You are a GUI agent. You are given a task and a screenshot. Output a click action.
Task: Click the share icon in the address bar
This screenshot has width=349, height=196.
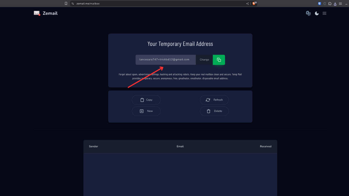pos(247,4)
